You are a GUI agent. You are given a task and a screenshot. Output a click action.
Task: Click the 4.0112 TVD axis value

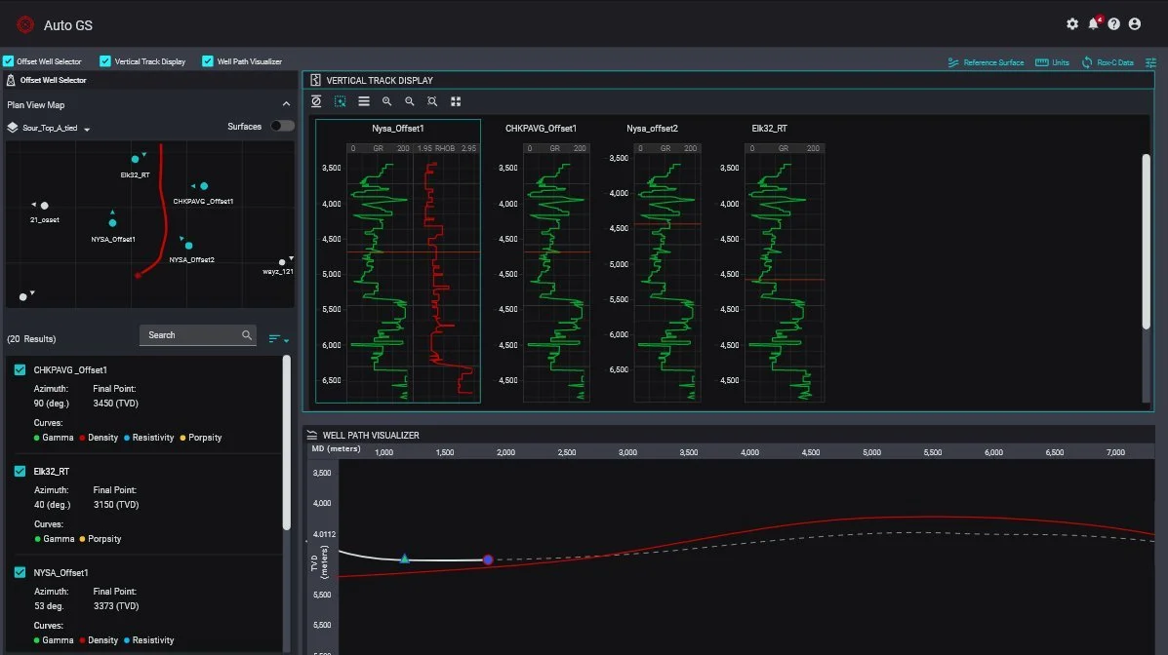(324, 534)
